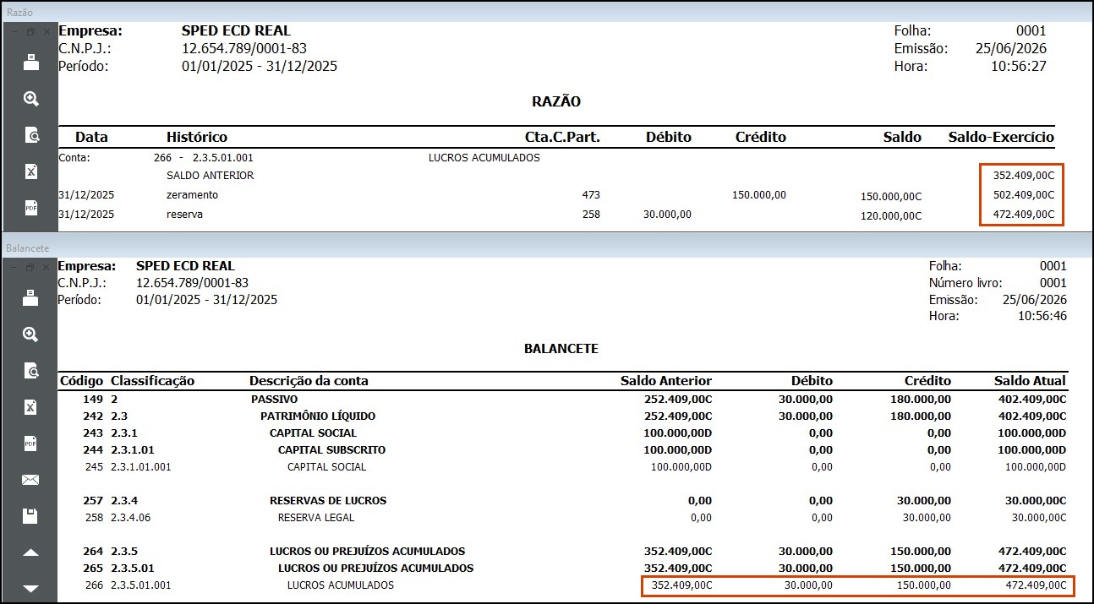Activate the Razão window title bar
1094x604 pixels.
(547, 11)
